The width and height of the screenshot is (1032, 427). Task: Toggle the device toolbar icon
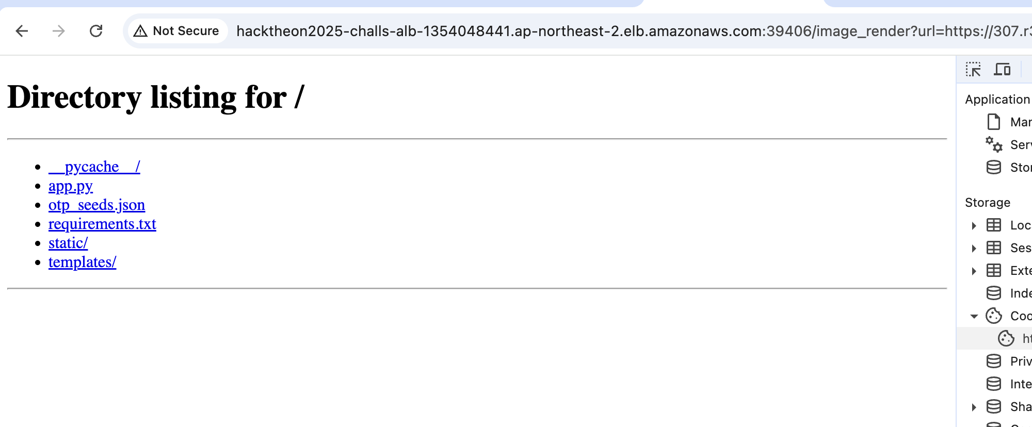(1002, 69)
